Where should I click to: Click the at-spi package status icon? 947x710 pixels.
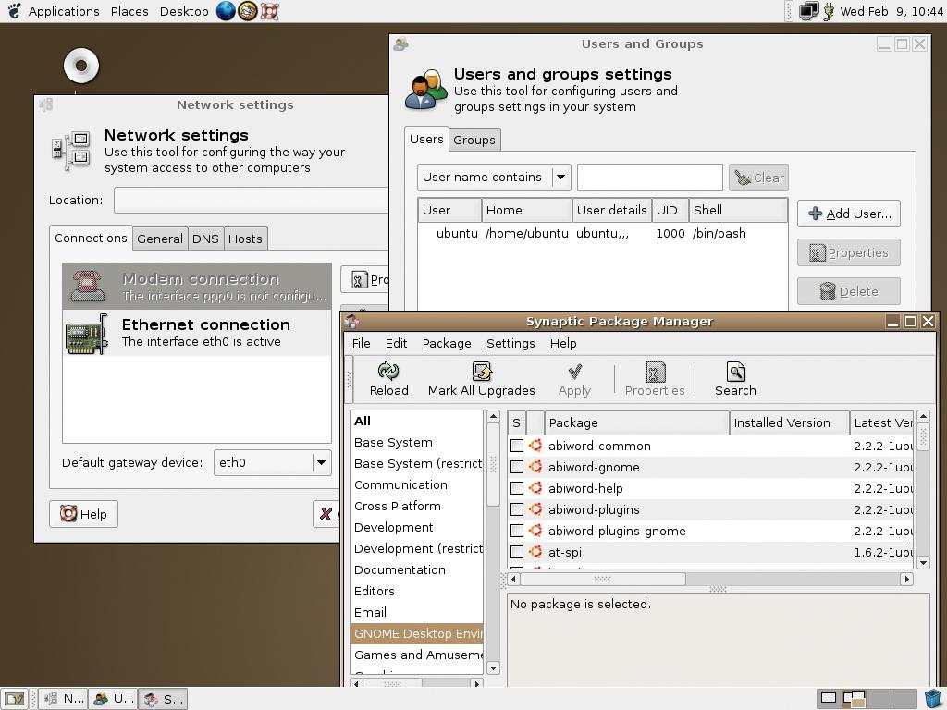[535, 551]
